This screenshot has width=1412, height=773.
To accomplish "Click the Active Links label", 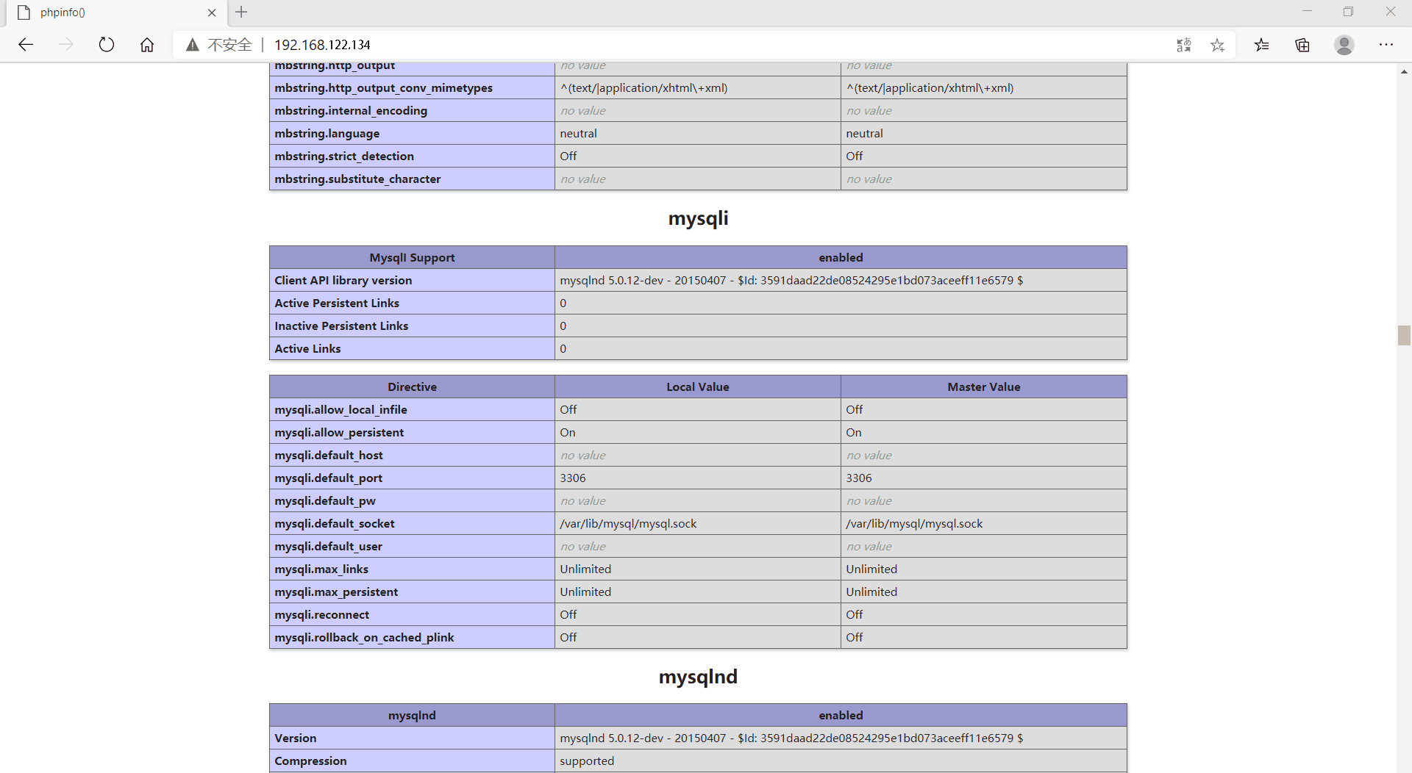I will (307, 348).
